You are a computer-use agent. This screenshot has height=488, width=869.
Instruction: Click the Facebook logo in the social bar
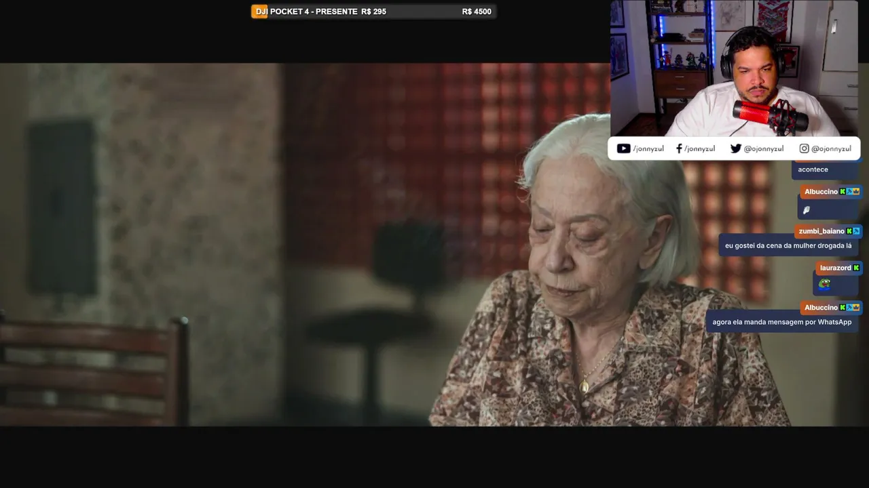point(679,148)
